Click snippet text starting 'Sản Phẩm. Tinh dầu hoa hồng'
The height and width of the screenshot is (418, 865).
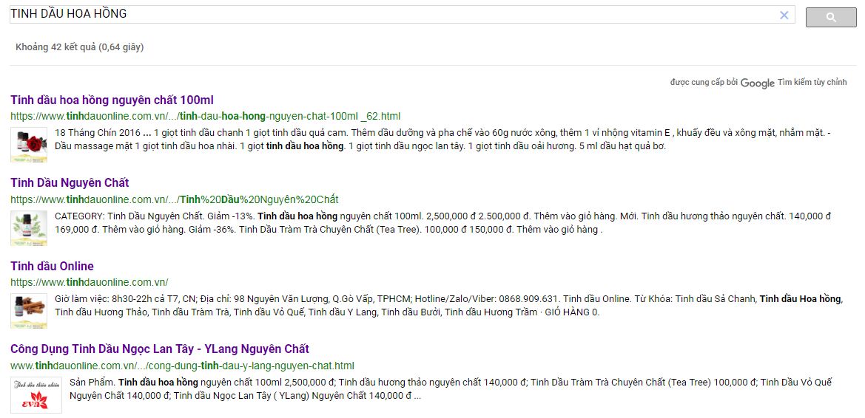[451, 388]
